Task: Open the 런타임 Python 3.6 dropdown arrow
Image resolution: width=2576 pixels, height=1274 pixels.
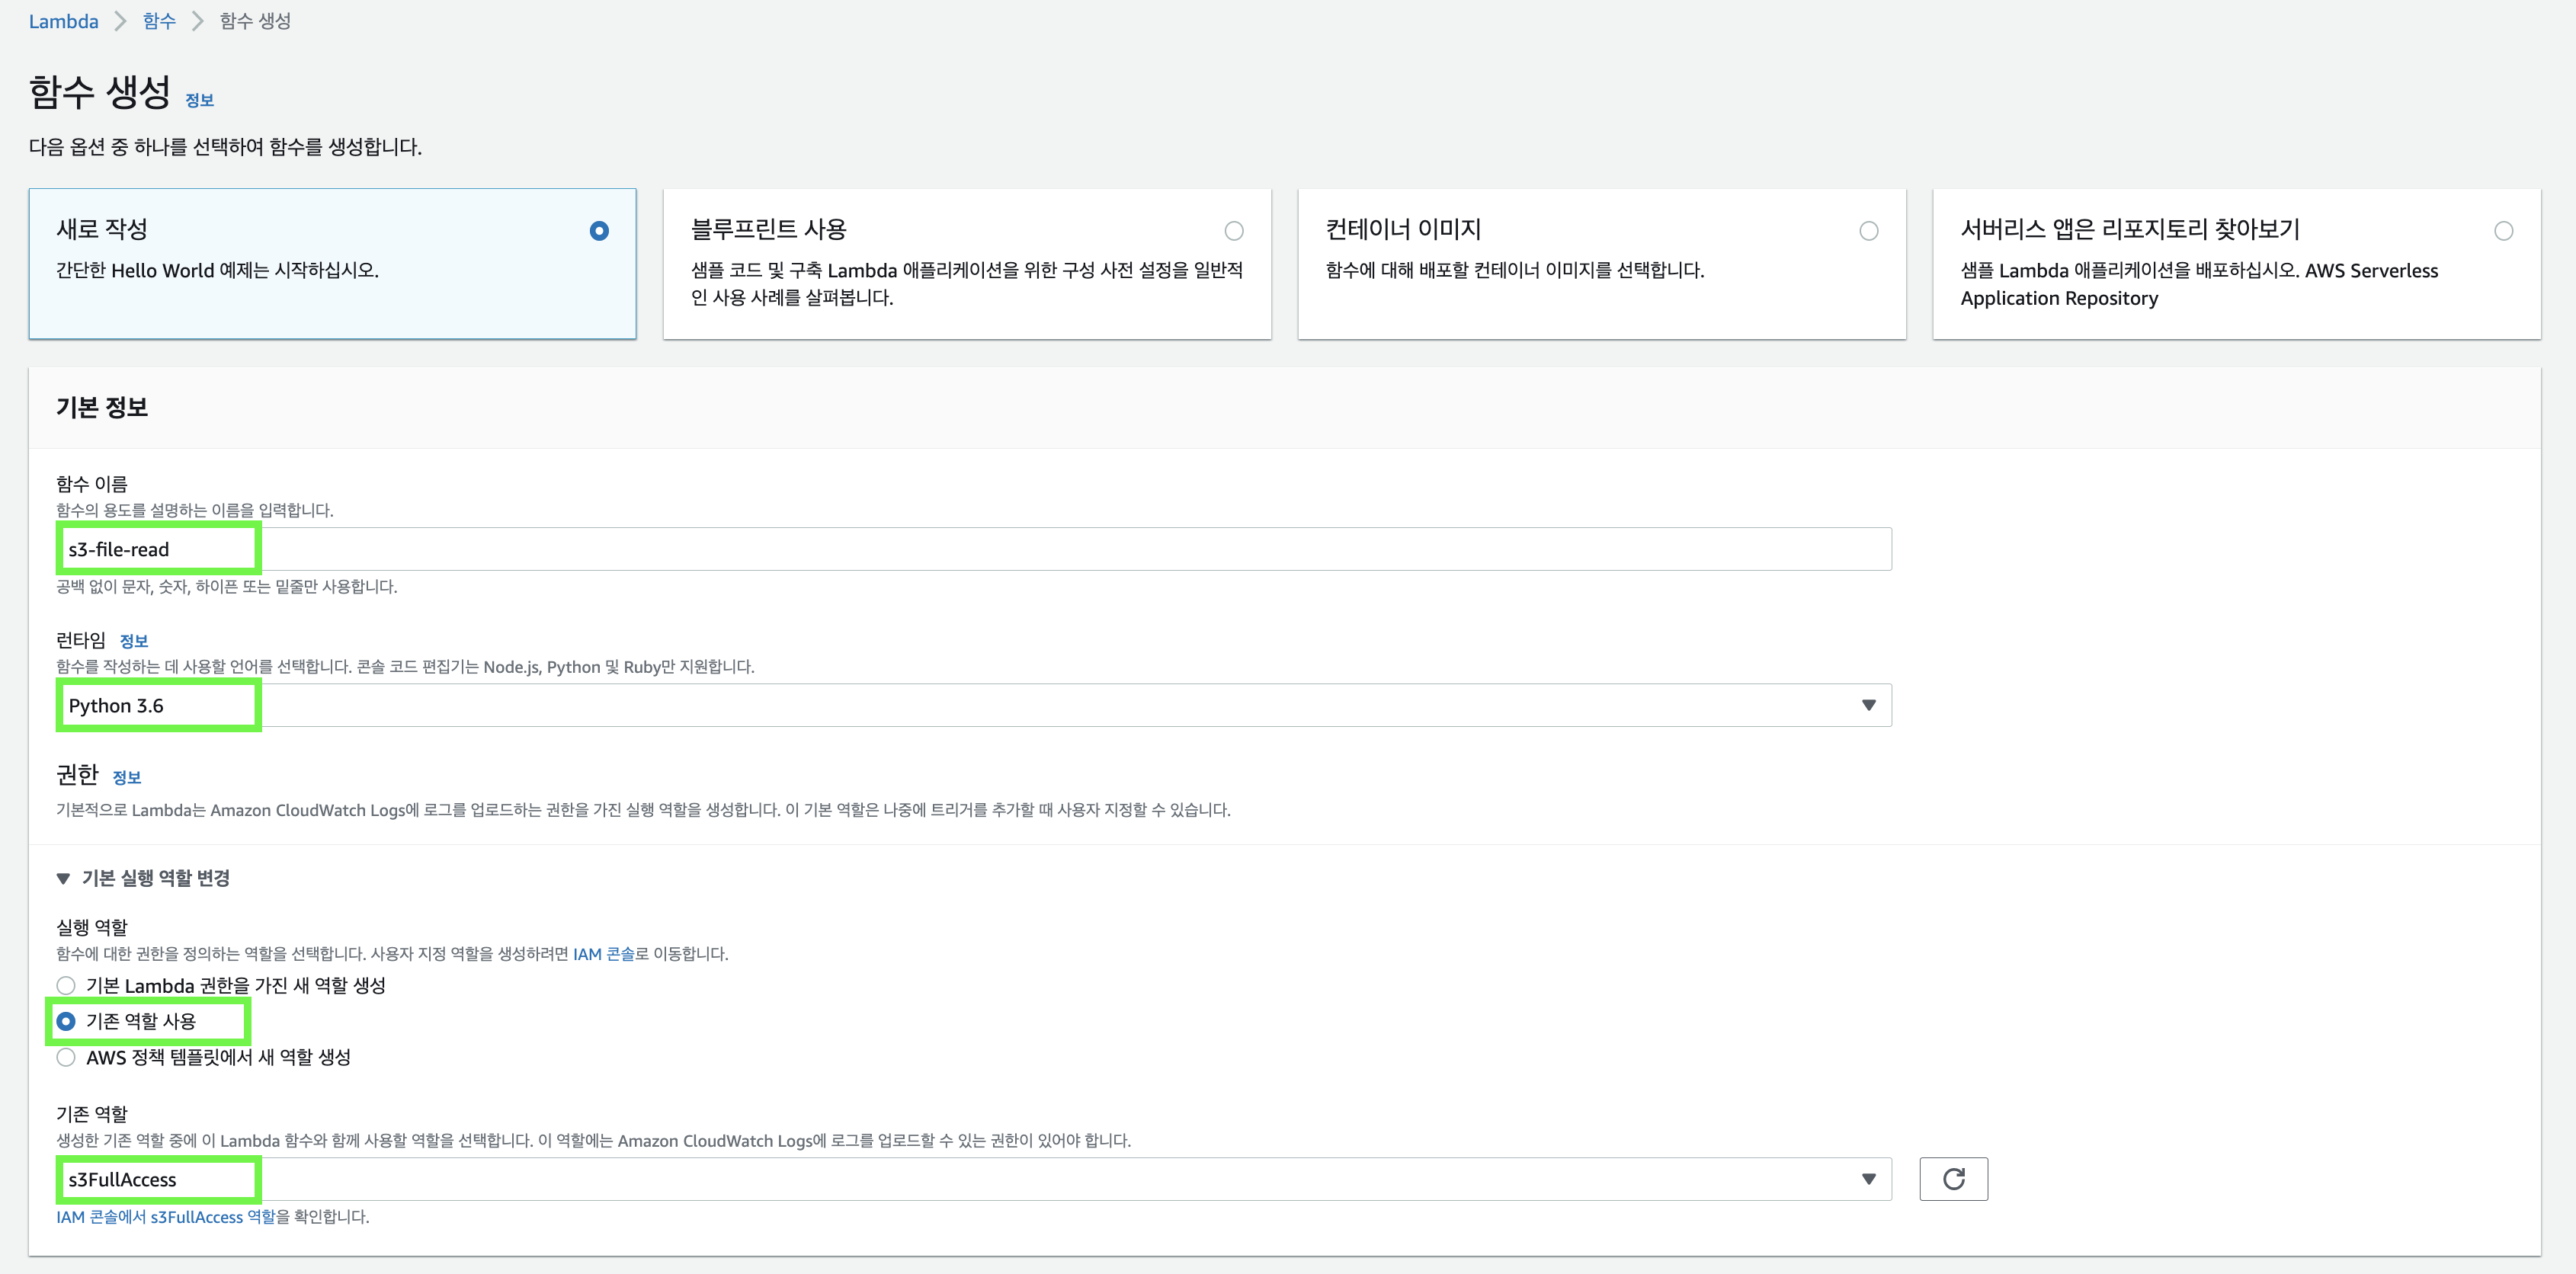Action: [x=1867, y=705]
